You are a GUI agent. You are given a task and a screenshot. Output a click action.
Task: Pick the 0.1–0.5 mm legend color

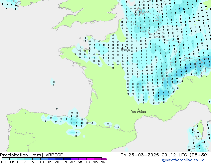(x=6, y=159)
